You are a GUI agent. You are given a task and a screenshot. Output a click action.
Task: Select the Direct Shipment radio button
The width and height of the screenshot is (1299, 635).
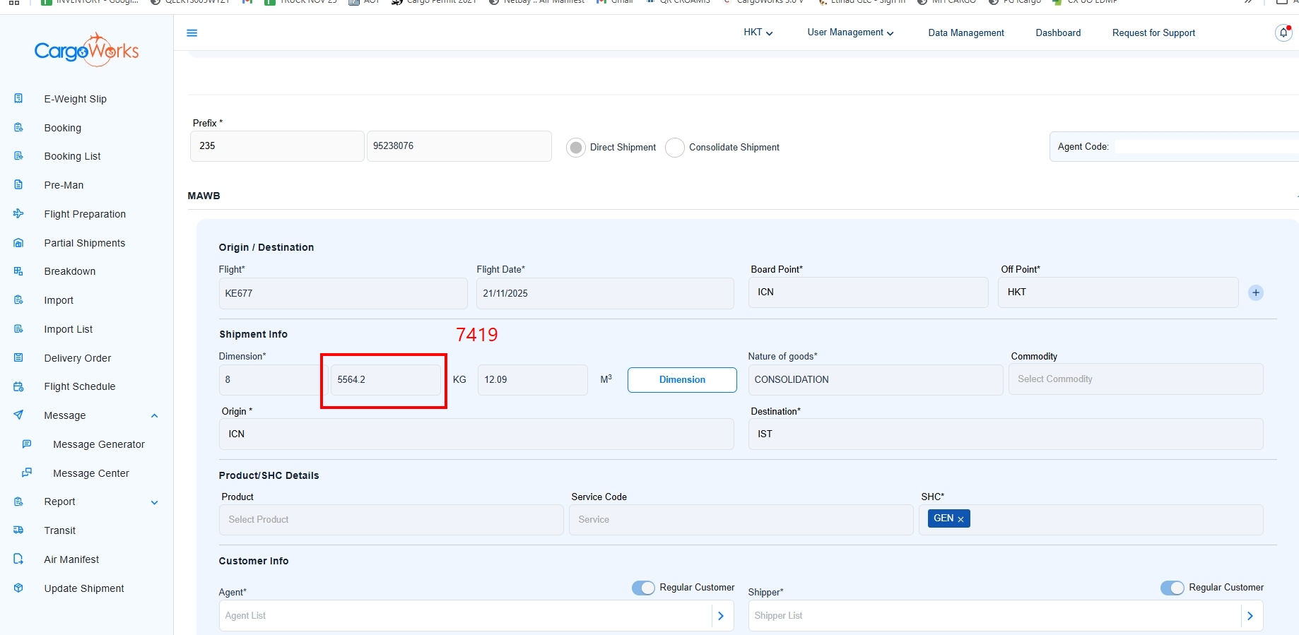click(x=576, y=148)
